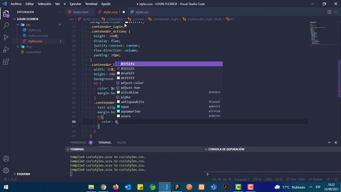Open the Run and Debug view
Screen dimensions: 341x192
coord(6,50)
